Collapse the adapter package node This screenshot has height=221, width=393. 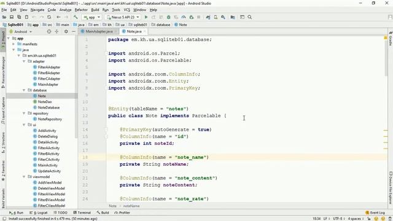click(24, 61)
